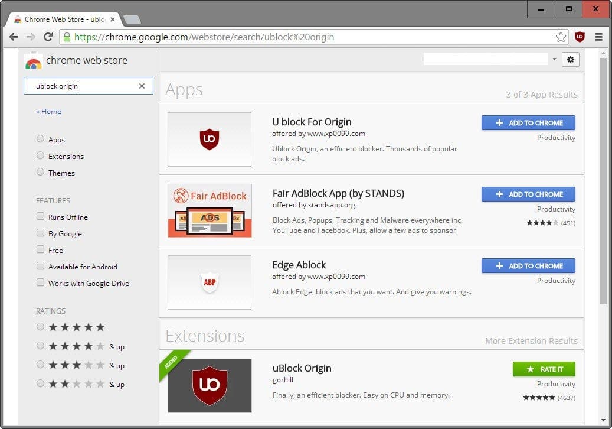Image resolution: width=612 pixels, height=429 pixels.
Task: Check the Runs Offline filter
Action: pos(40,217)
